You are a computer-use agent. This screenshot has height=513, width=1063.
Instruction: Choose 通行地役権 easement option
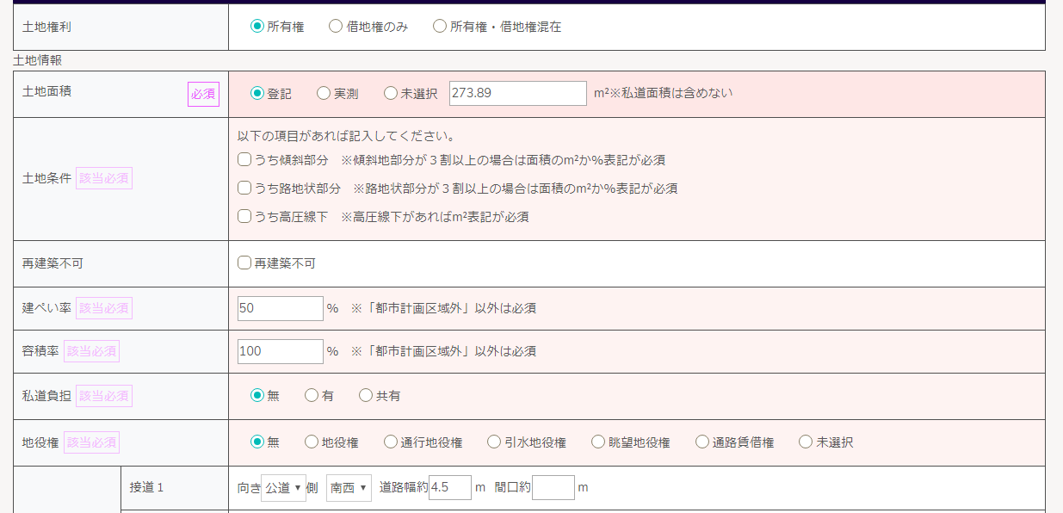(391, 442)
